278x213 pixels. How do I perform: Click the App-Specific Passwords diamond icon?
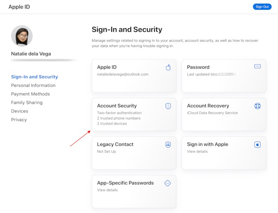(168, 183)
